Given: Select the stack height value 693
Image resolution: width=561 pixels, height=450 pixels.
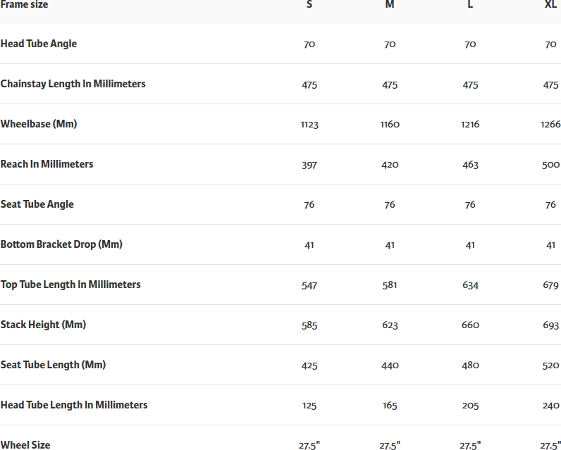Looking at the screenshot, I should click(x=550, y=325).
